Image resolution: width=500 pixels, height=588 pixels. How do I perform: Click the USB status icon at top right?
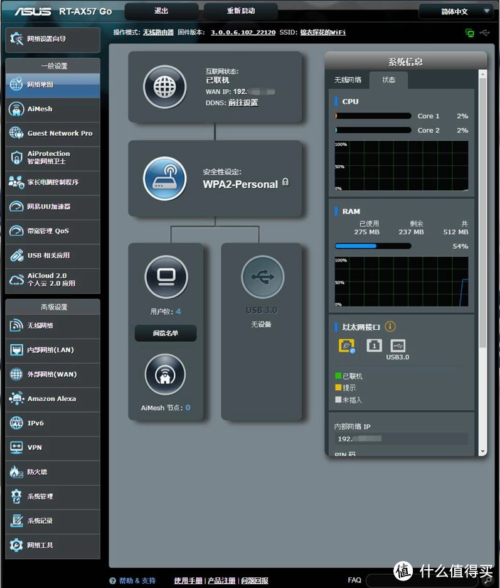(x=485, y=33)
